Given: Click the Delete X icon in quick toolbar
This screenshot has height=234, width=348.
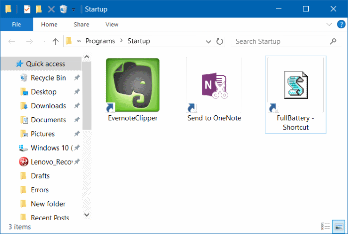Looking at the screenshot, I should (51, 9).
